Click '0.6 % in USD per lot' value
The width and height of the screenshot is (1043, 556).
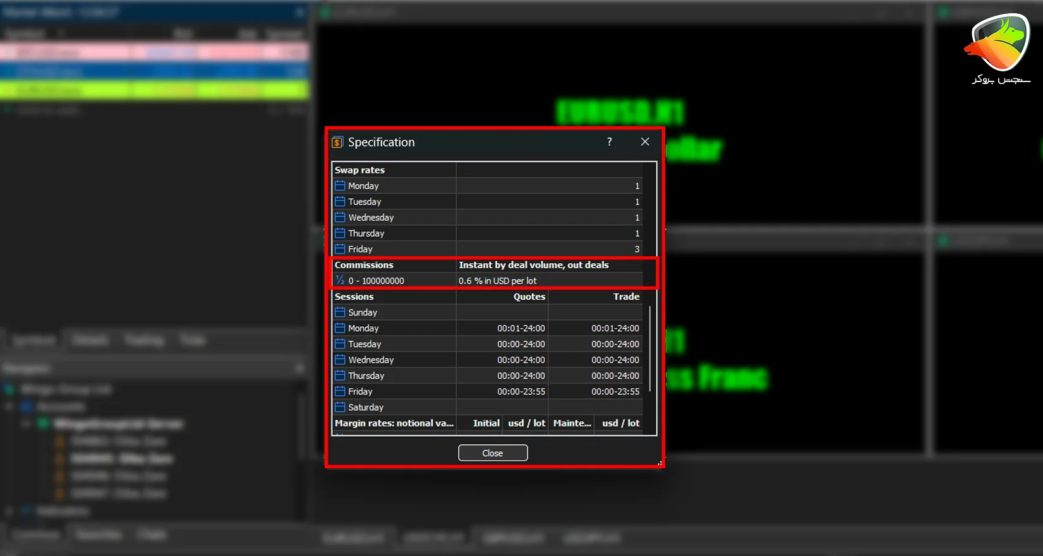tap(498, 281)
